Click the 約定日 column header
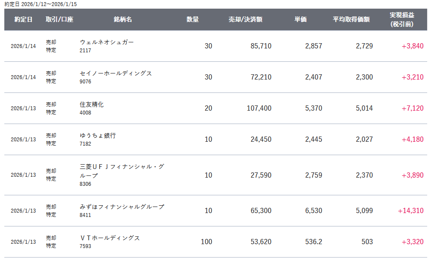The height and width of the screenshot is (261, 431). tap(23, 19)
